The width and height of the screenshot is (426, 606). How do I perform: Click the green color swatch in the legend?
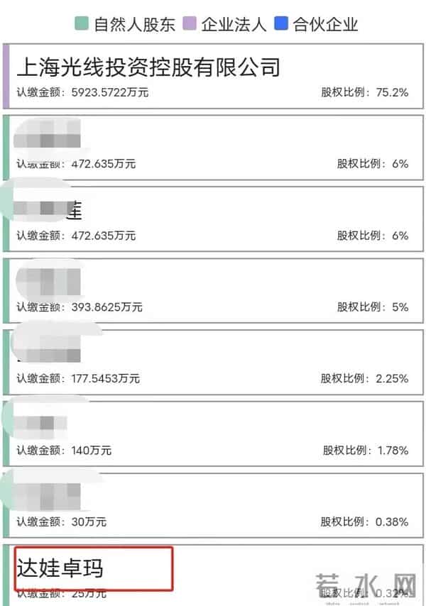click(x=80, y=24)
